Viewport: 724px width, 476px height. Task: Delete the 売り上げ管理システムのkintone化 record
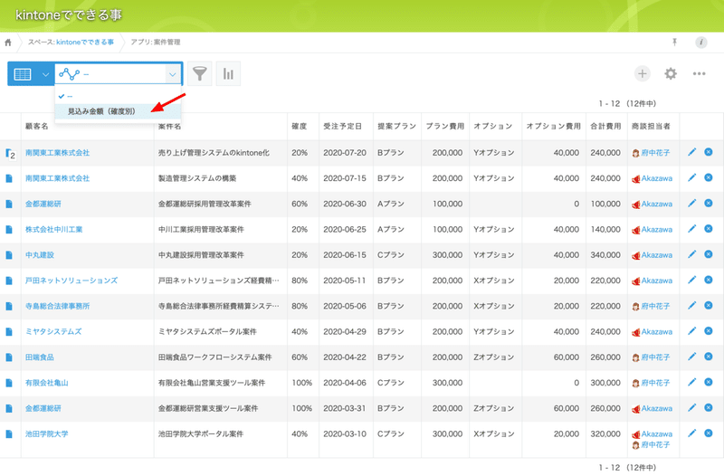(709, 152)
